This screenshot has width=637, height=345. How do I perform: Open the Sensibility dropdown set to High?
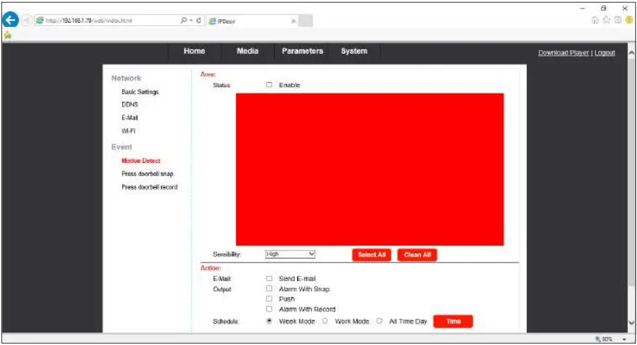click(x=290, y=255)
